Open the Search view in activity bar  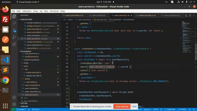(14, 23)
